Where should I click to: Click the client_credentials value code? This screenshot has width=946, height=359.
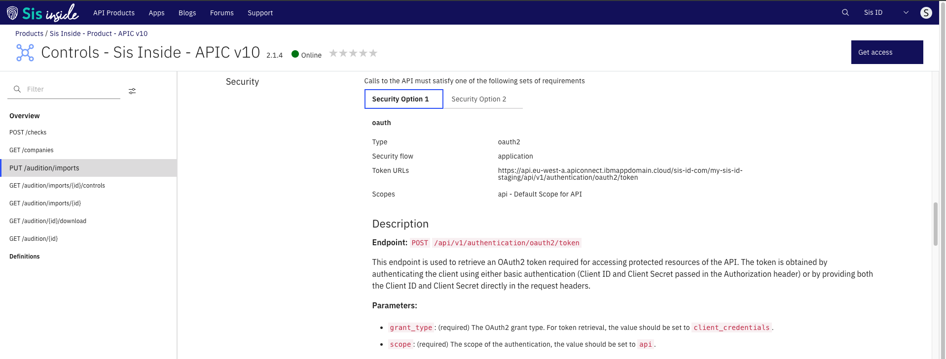tap(731, 327)
